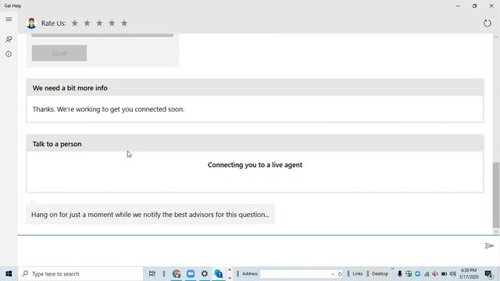Click the Zoom icon in the system tray
The image size is (500, 281).
417,274
